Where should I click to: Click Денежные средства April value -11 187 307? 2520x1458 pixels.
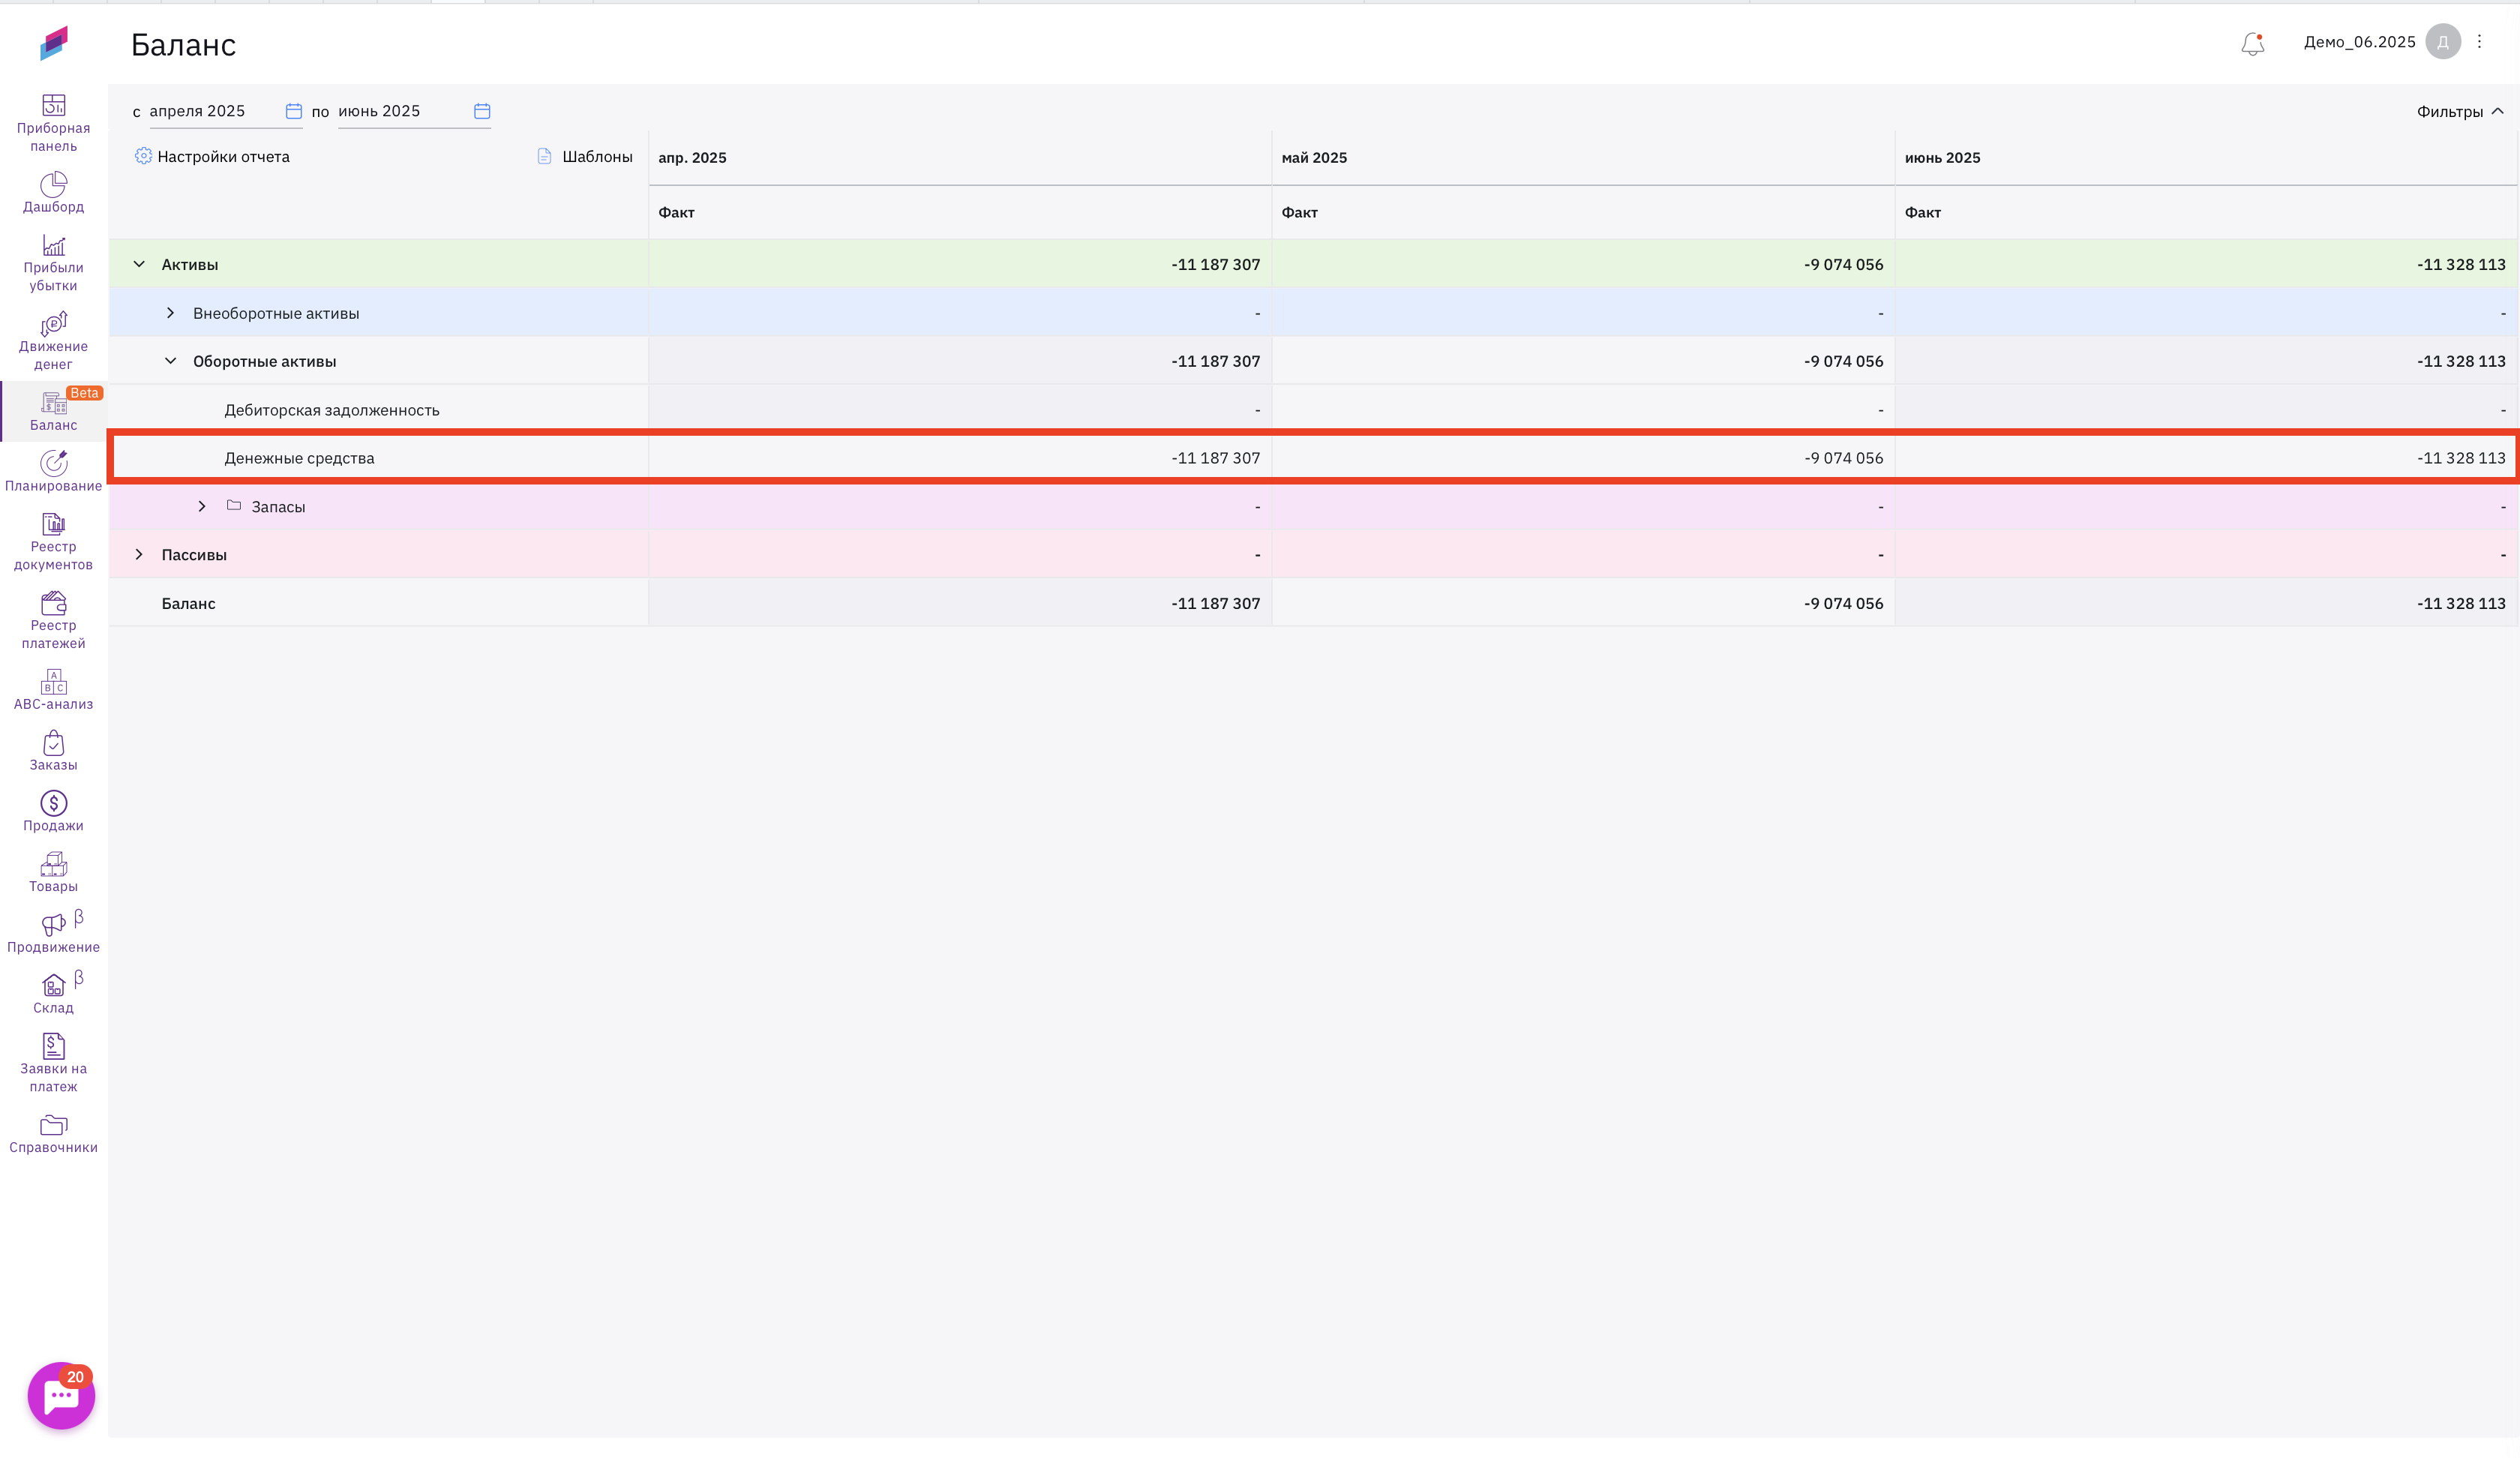point(1215,458)
